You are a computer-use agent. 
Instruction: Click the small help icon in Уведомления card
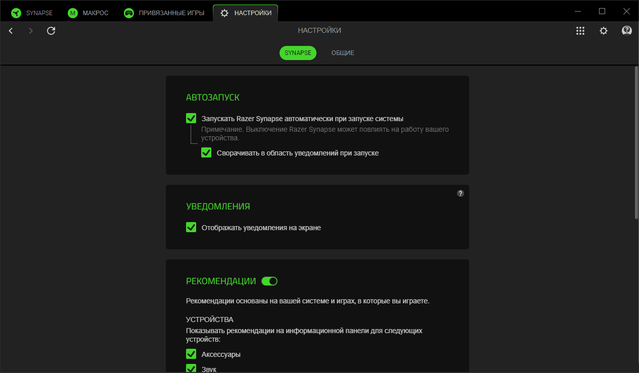461,193
